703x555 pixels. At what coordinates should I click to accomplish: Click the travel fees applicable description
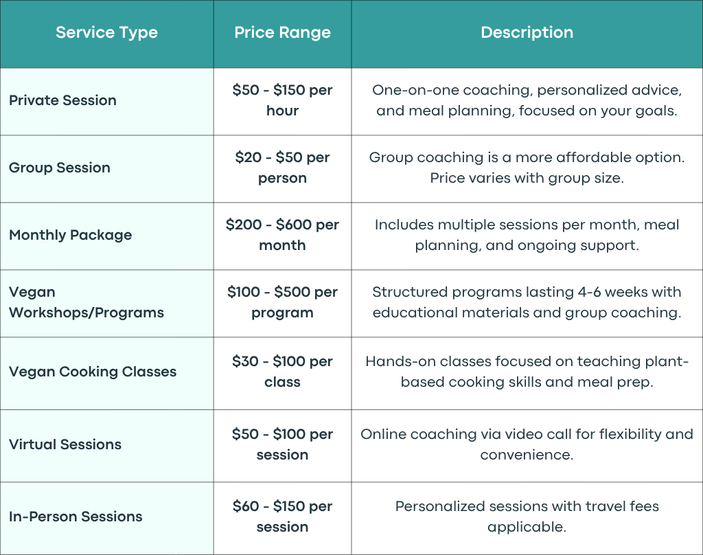(x=527, y=517)
